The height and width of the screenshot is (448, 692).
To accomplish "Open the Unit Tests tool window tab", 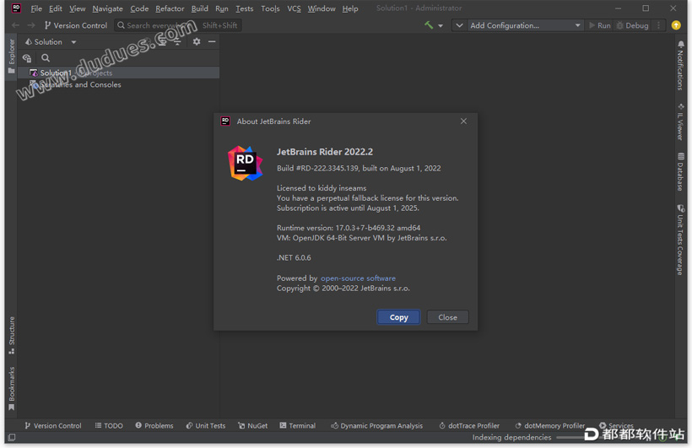I will point(206,425).
